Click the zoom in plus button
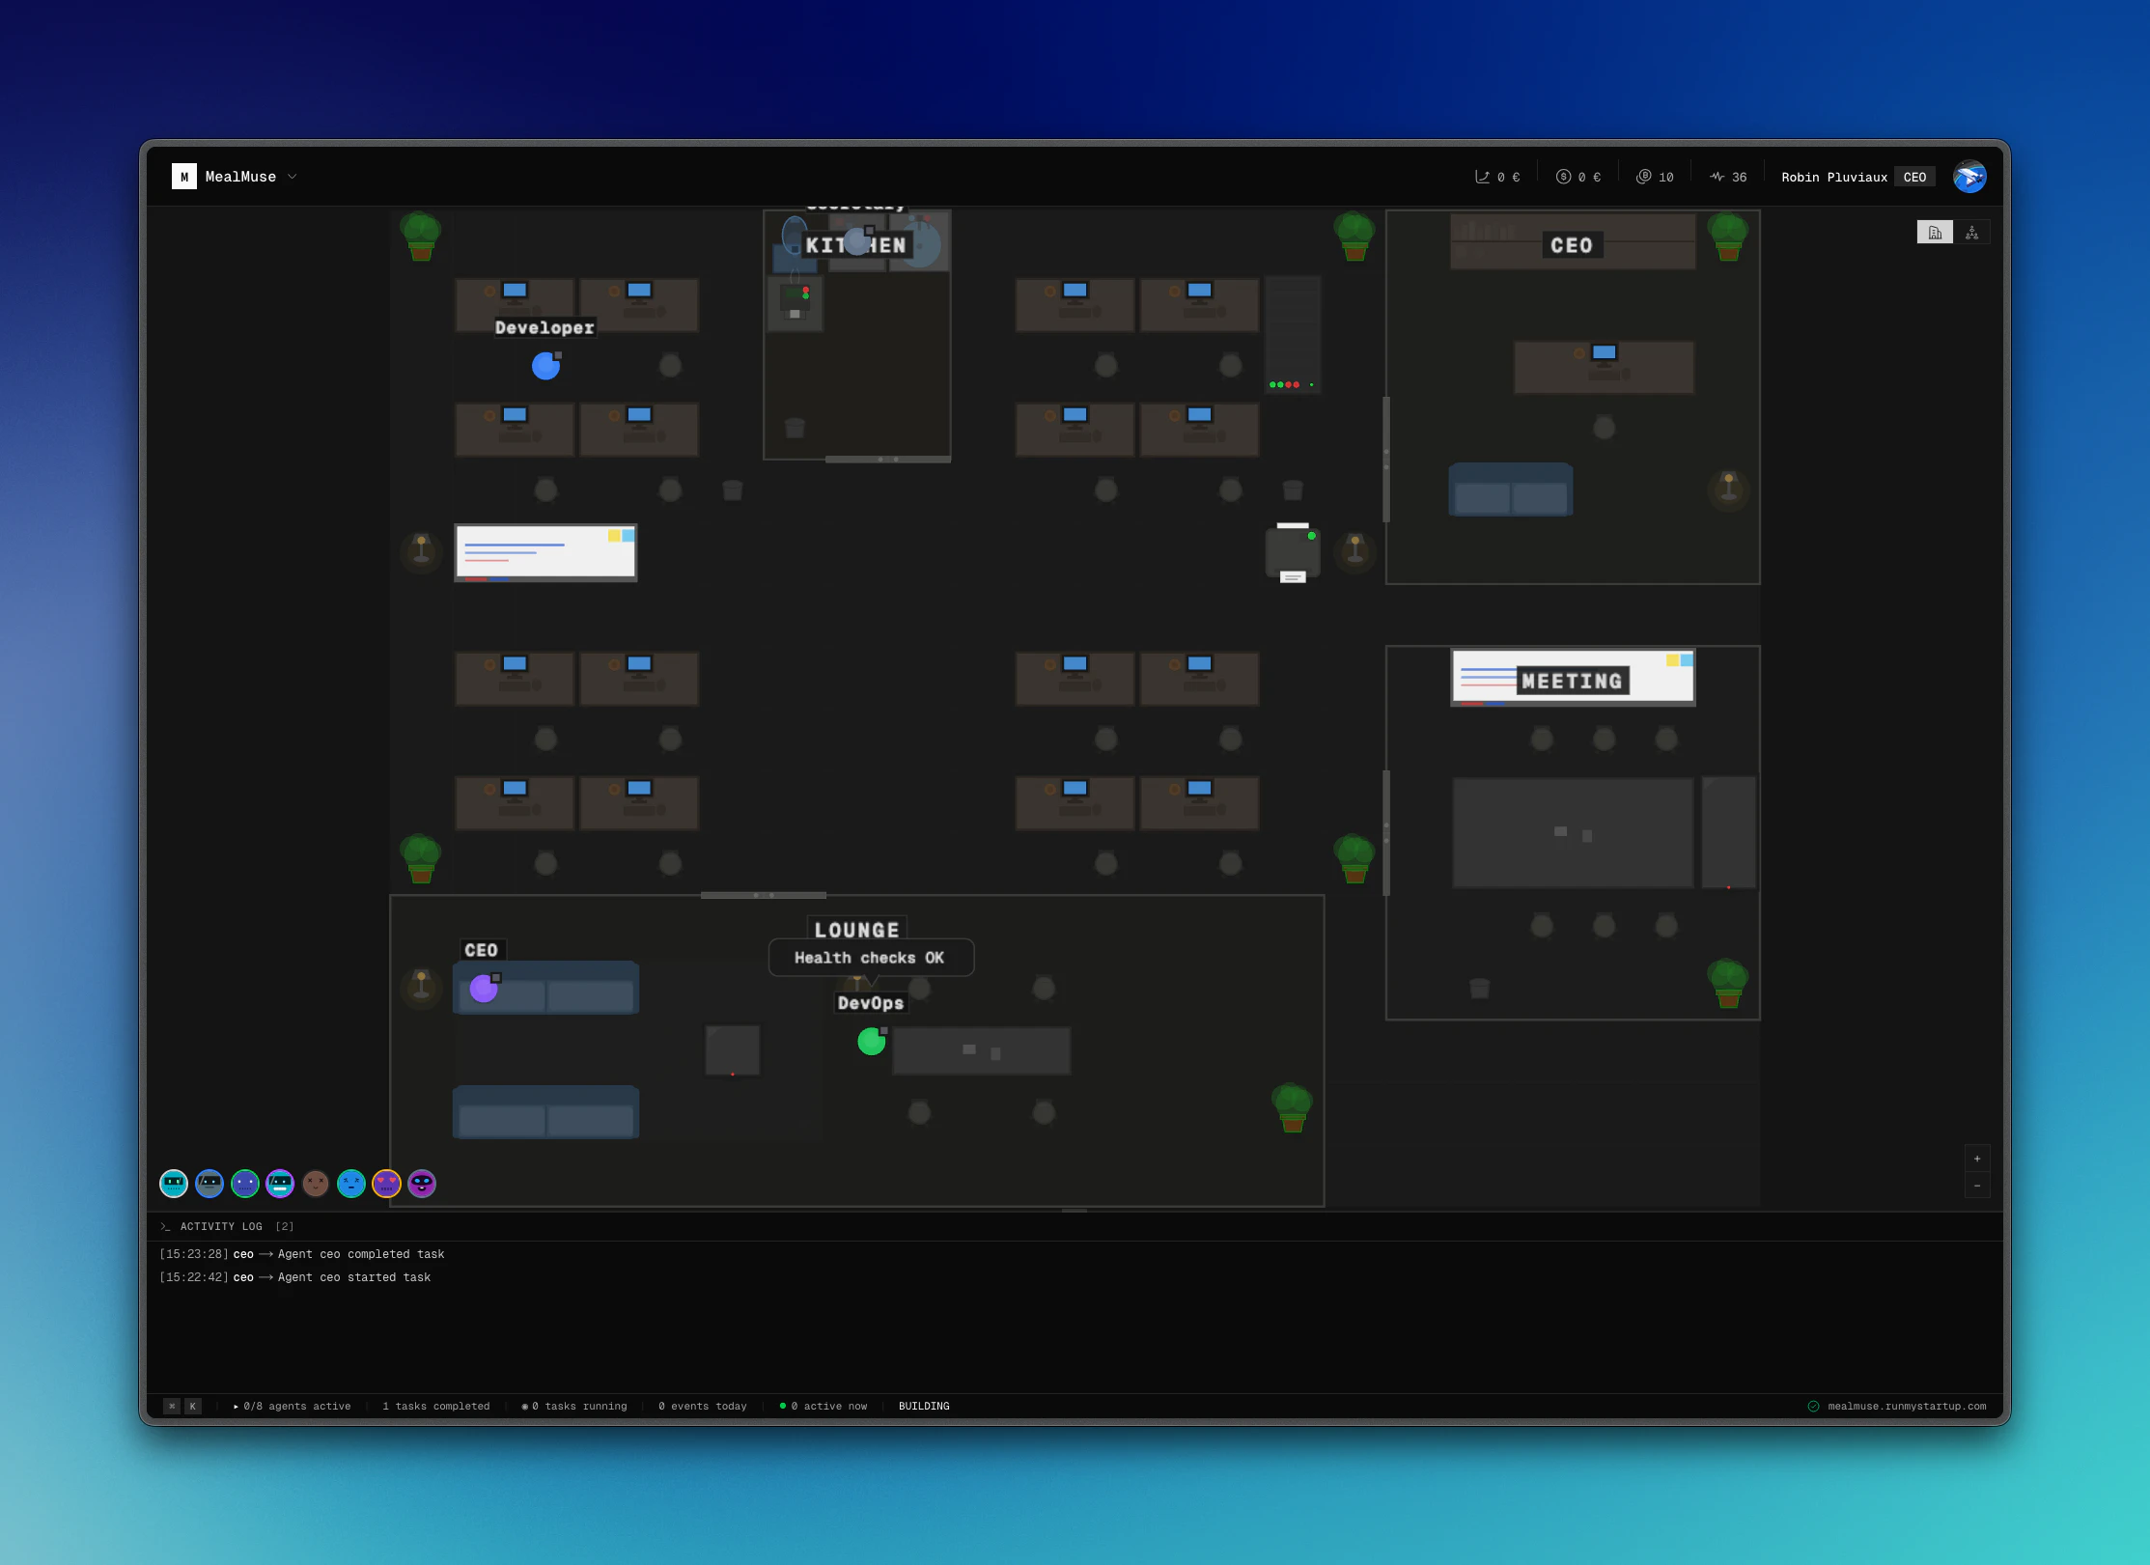Viewport: 2150px width, 1565px height. [1977, 1159]
